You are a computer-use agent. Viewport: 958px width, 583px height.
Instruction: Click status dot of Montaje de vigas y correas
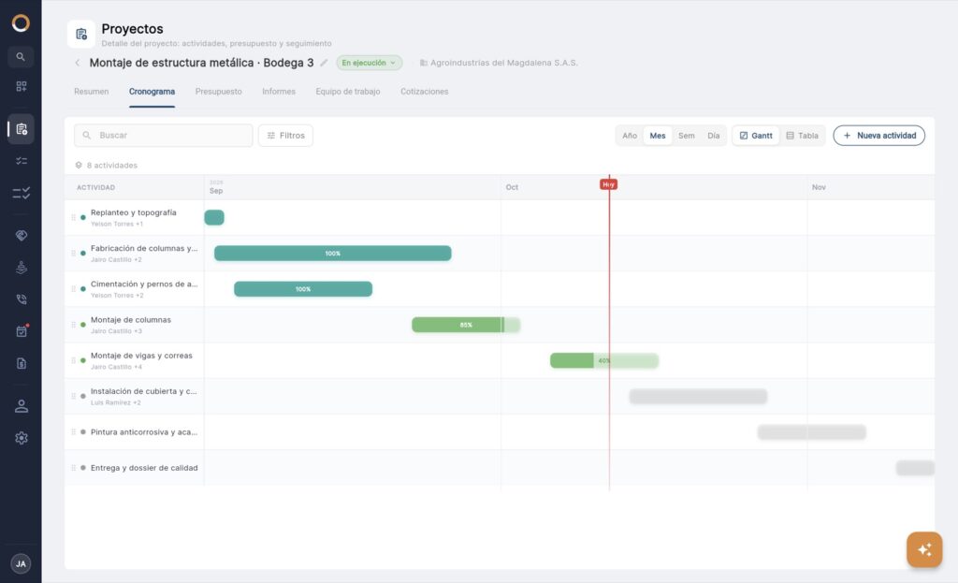pos(83,360)
